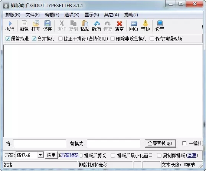This screenshot has width=206, height=171.
Task: Enable 排版后剪切 checkbox
Action: [x=81, y=155]
